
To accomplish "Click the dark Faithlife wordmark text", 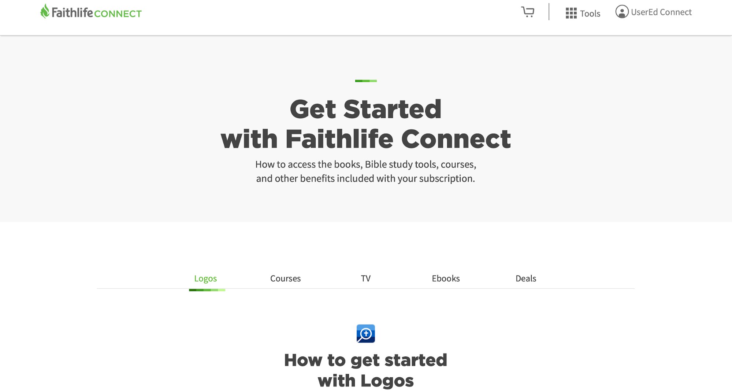I will pos(72,12).
